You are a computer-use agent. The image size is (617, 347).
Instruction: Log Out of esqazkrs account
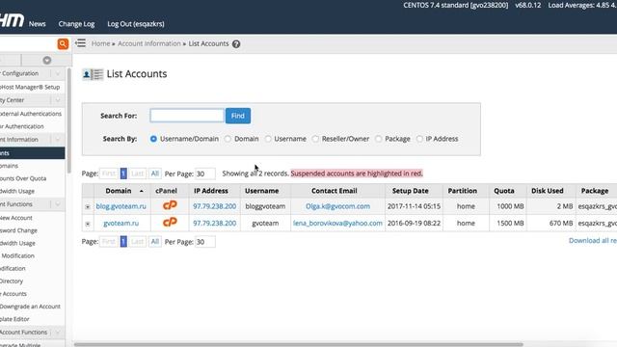pyautogui.click(x=136, y=24)
